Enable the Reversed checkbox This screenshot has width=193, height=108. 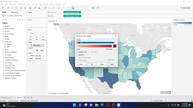click(77, 55)
